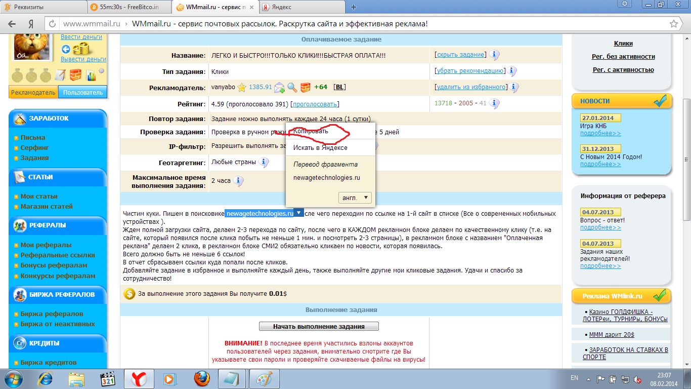Click Ввести деньги link
The width and height of the screenshot is (691, 389).
click(x=81, y=37)
